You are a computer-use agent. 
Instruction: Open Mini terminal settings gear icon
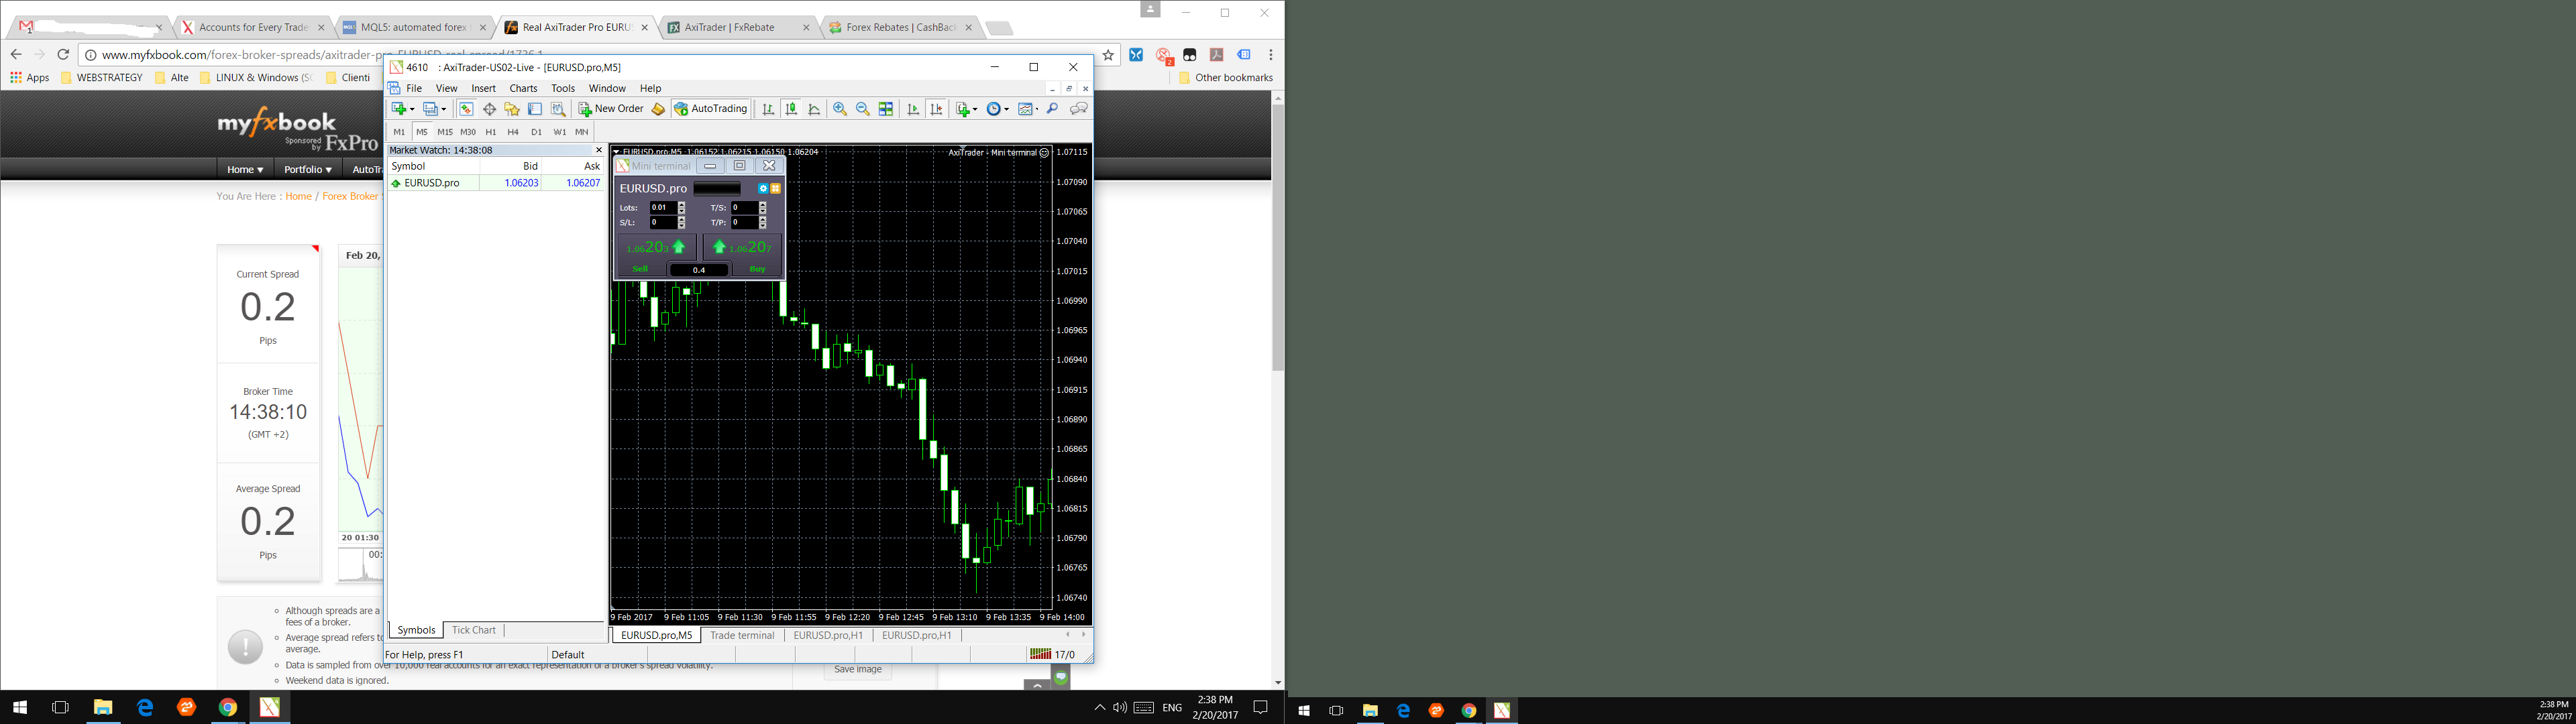point(763,188)
